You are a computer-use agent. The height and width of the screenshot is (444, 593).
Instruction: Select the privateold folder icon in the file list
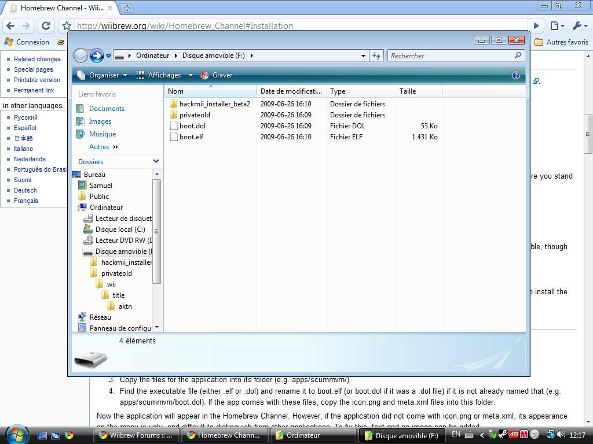click(x=173, y=115)
